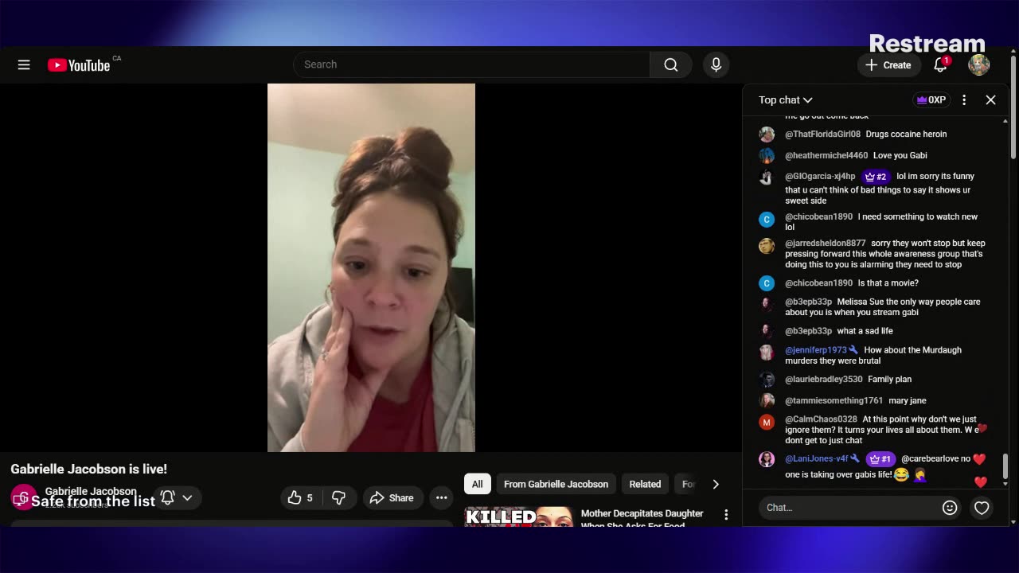Click into the Search field
The width and height of the screenshot is (1019, 573).
tap(472, 64)
